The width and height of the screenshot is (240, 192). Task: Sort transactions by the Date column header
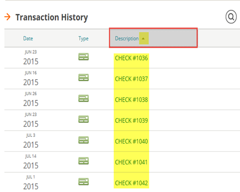(28, 38)
